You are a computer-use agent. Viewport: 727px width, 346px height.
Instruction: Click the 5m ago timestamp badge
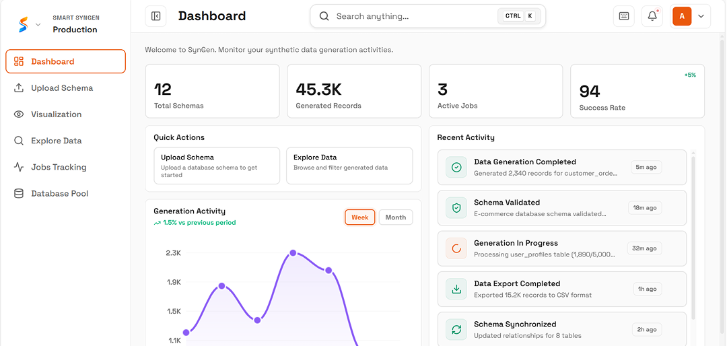tap(646, 167)
